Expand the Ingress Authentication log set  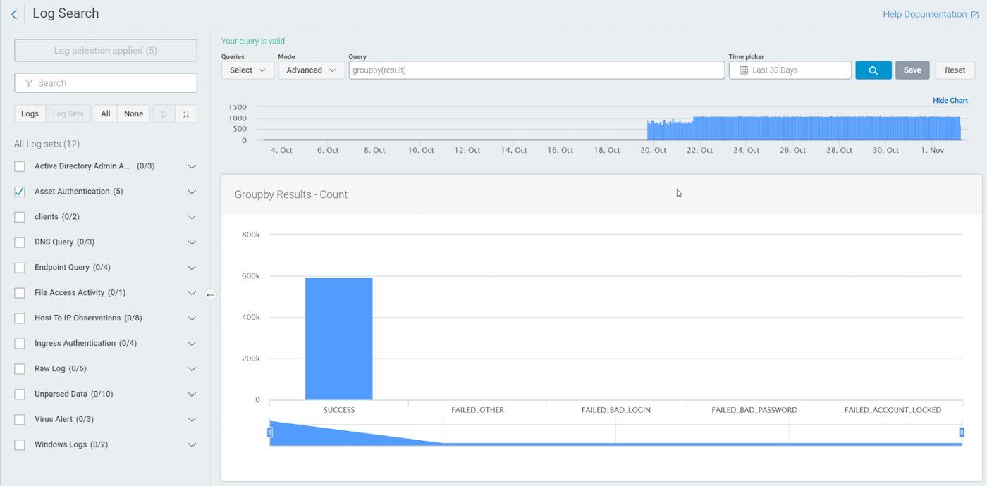pos(192,344)
